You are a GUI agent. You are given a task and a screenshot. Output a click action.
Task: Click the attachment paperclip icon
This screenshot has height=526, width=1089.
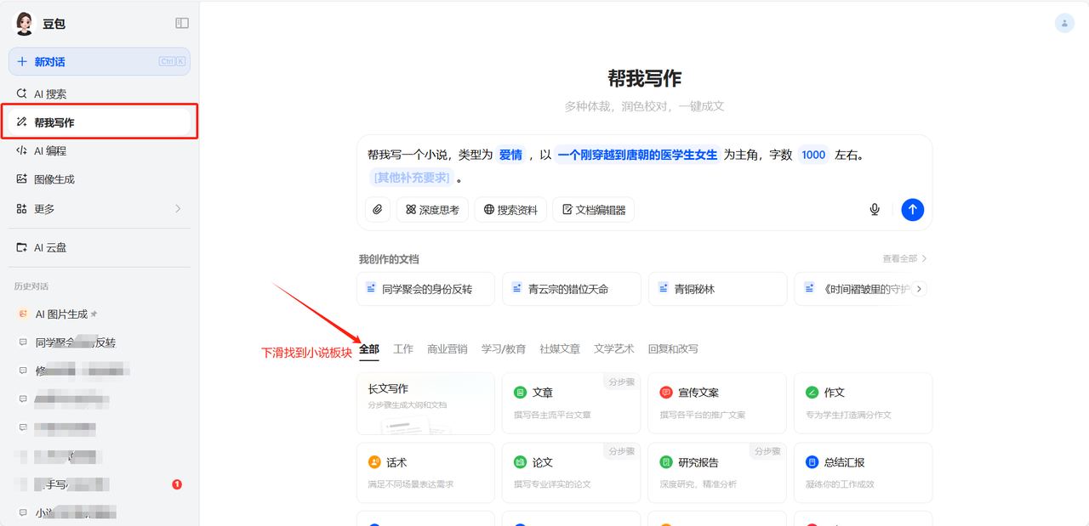378,210
